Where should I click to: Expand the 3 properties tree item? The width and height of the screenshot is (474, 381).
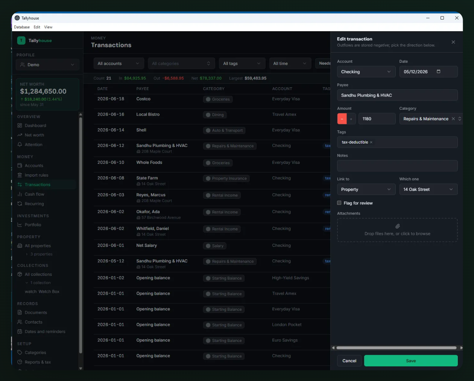27,254
